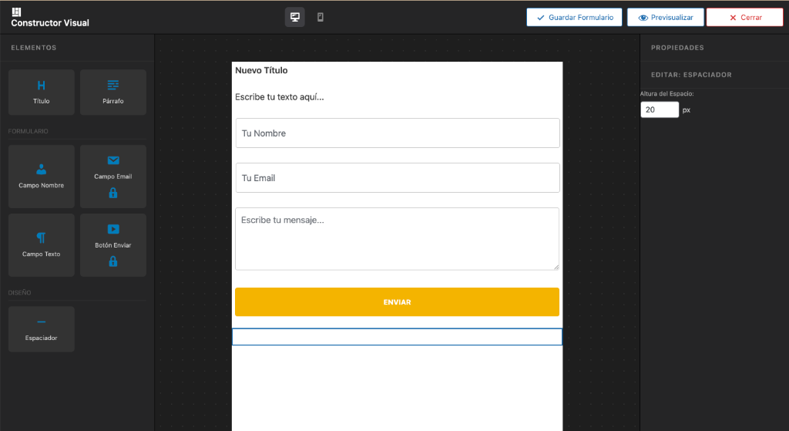This screenshot has height=431, width=789.
Task: Click the Tu Nombre input field
Action: pyautogui.click(x=397, y=133)
